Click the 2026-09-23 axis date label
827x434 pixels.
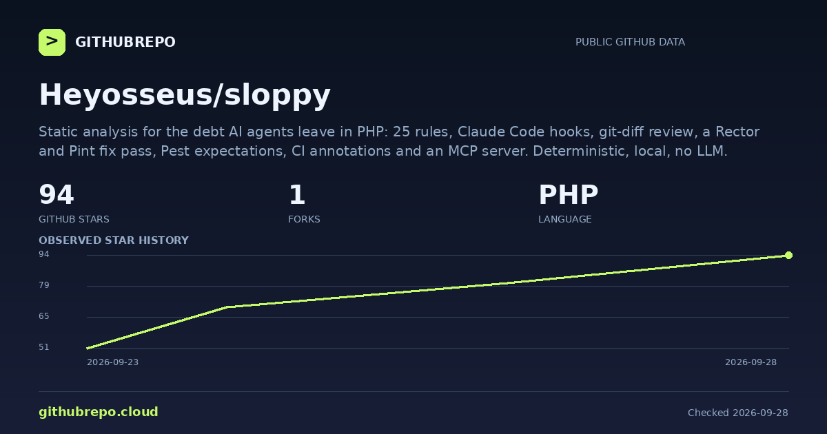pyautogui.click(x=112, y=362)
